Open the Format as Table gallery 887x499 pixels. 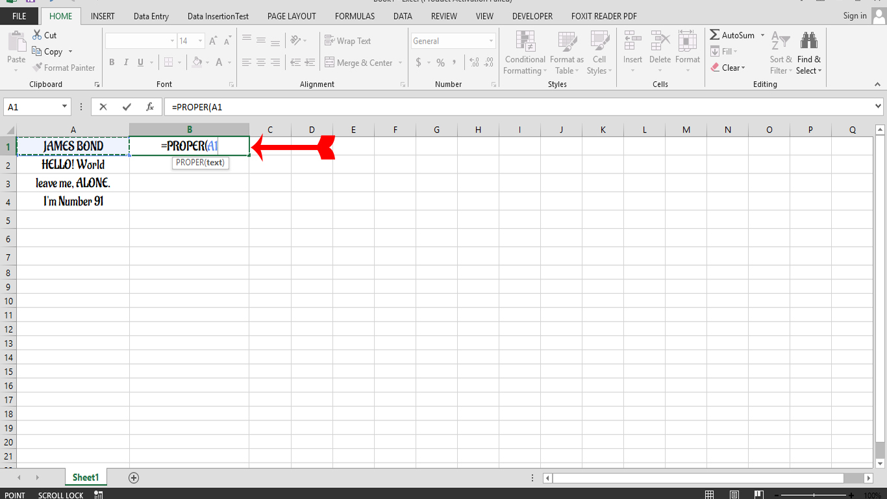[x=567, y=53]
